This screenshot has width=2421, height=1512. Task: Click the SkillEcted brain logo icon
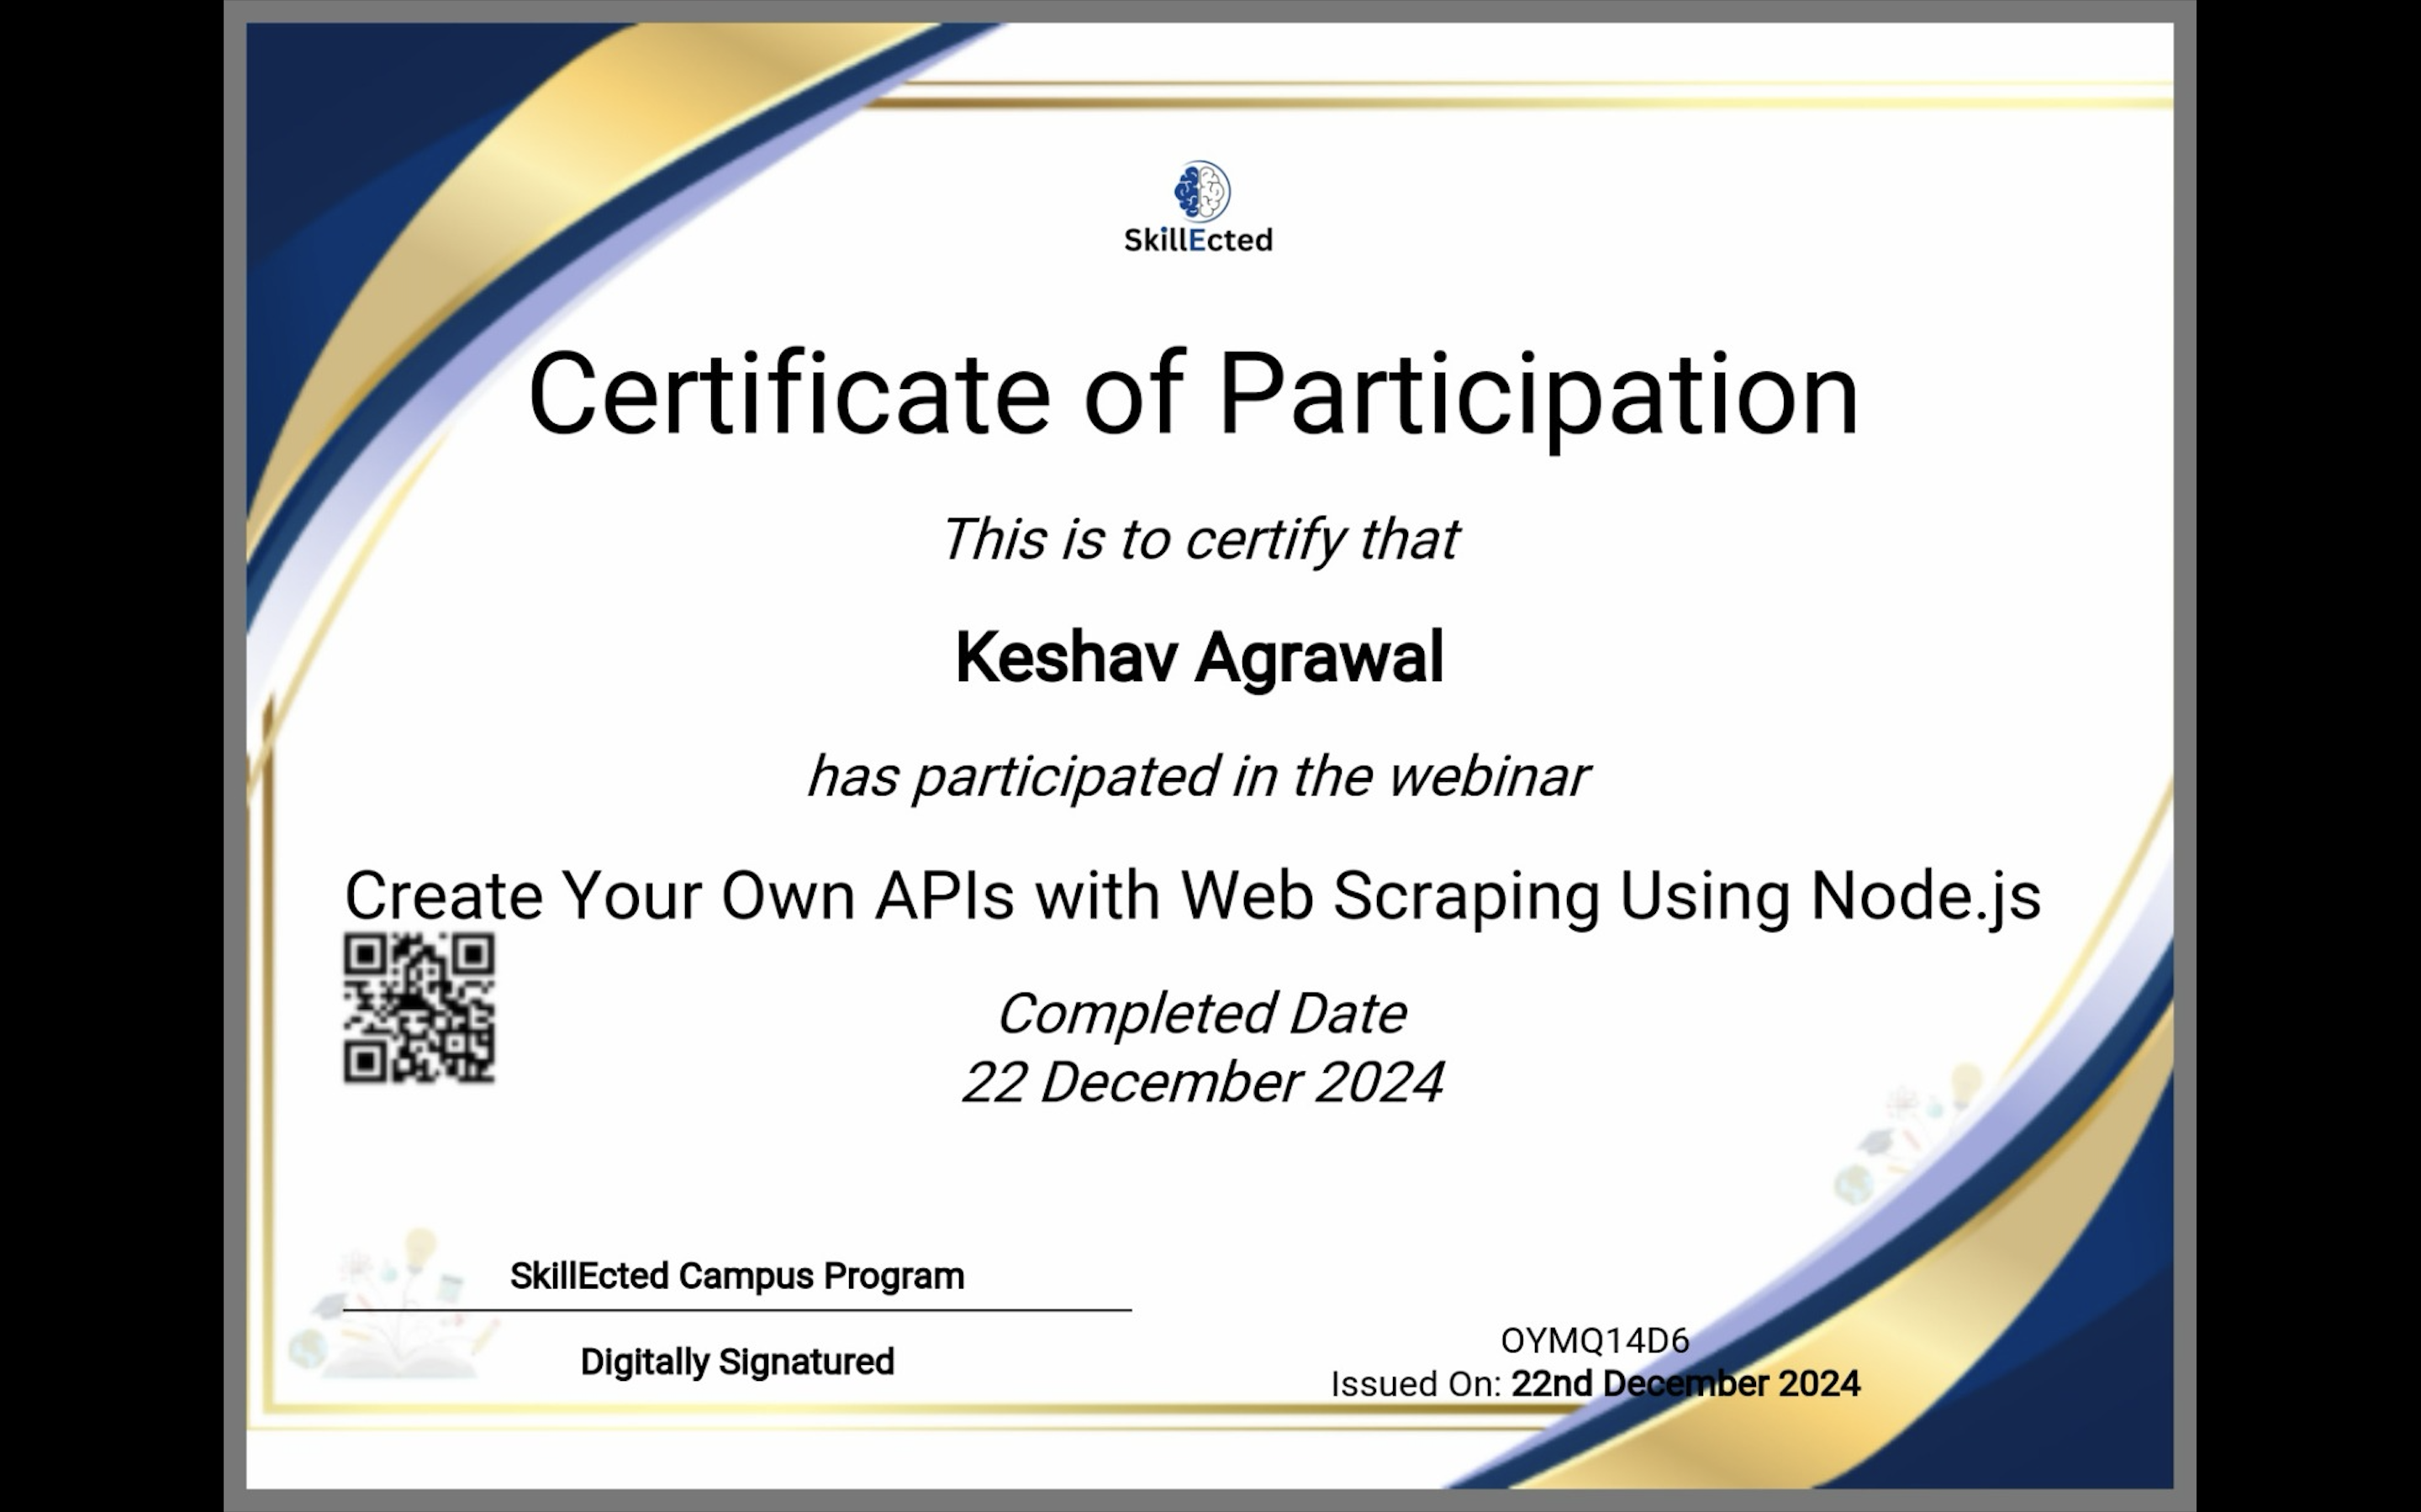pyautogui.click(x=1201, y=191)
